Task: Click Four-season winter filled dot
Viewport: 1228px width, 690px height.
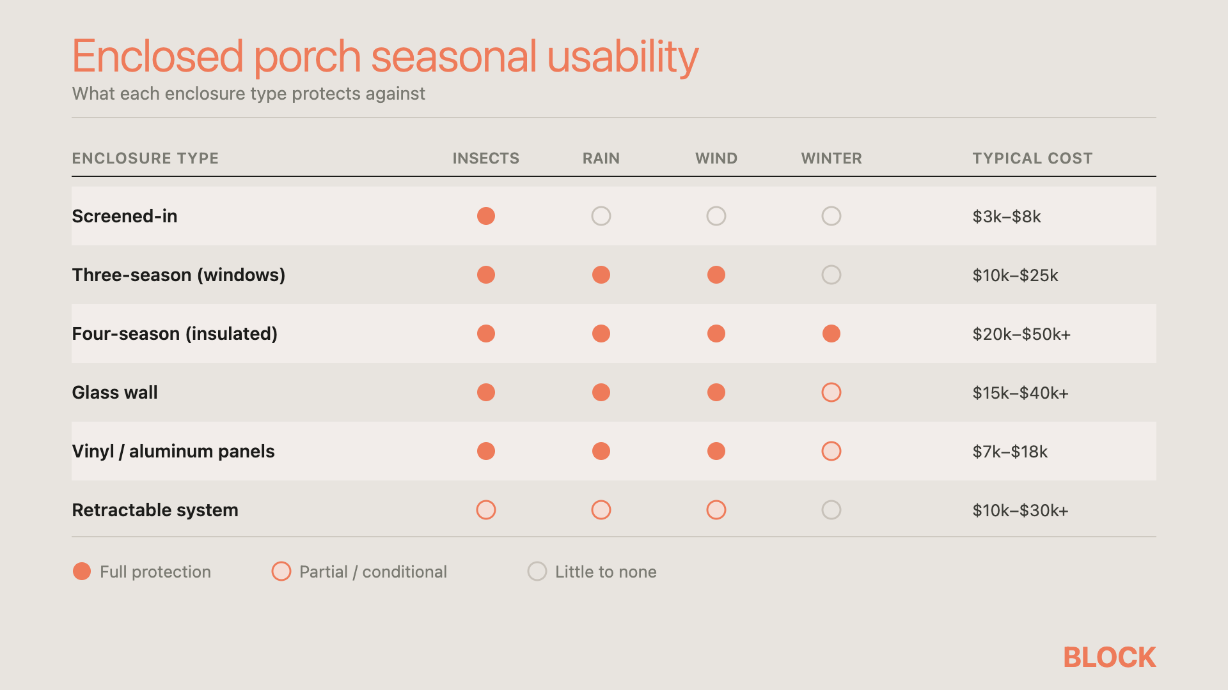Action: tap(831, 333)
